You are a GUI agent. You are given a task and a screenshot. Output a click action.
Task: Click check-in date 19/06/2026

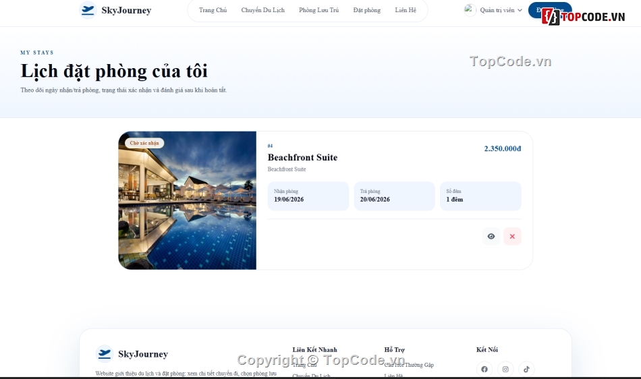tap(289, 200)
